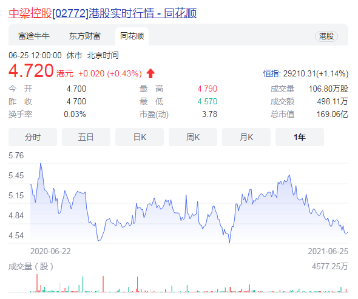Click the Hang Seng value 29210.31(+1.14%)

316,74
